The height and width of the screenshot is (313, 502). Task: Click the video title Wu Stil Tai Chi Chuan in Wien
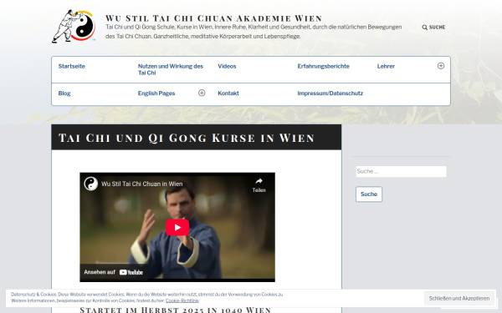point(142,184)
